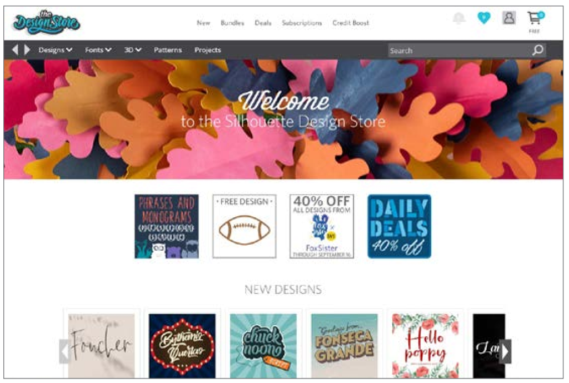The image size is (569, 383).
Task: Open the Free Design football tile
Action: point(244,226)
